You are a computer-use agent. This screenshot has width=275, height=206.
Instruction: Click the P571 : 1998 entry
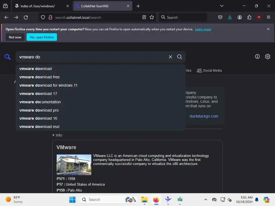66,179
